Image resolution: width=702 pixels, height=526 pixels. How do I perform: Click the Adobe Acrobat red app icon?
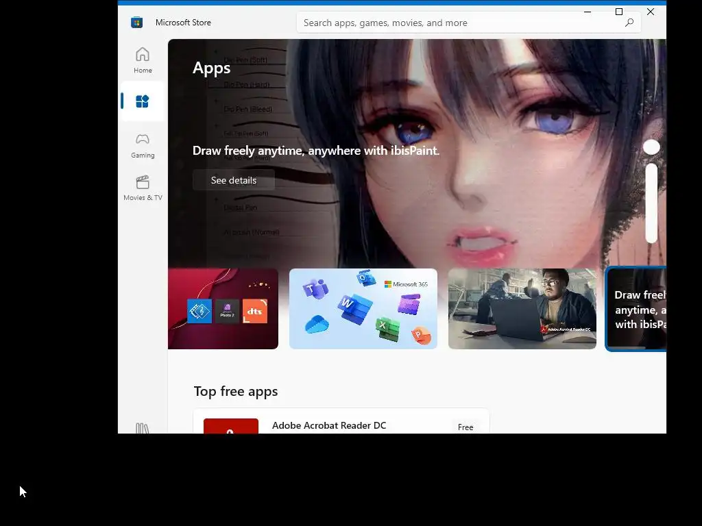230,426
